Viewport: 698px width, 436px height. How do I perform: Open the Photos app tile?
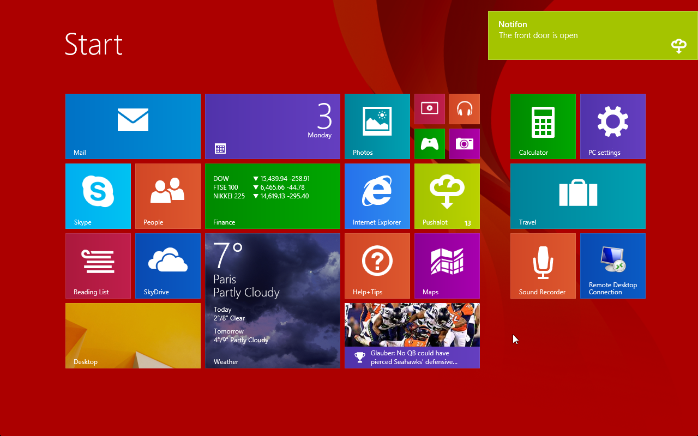[x=377, y=126]
